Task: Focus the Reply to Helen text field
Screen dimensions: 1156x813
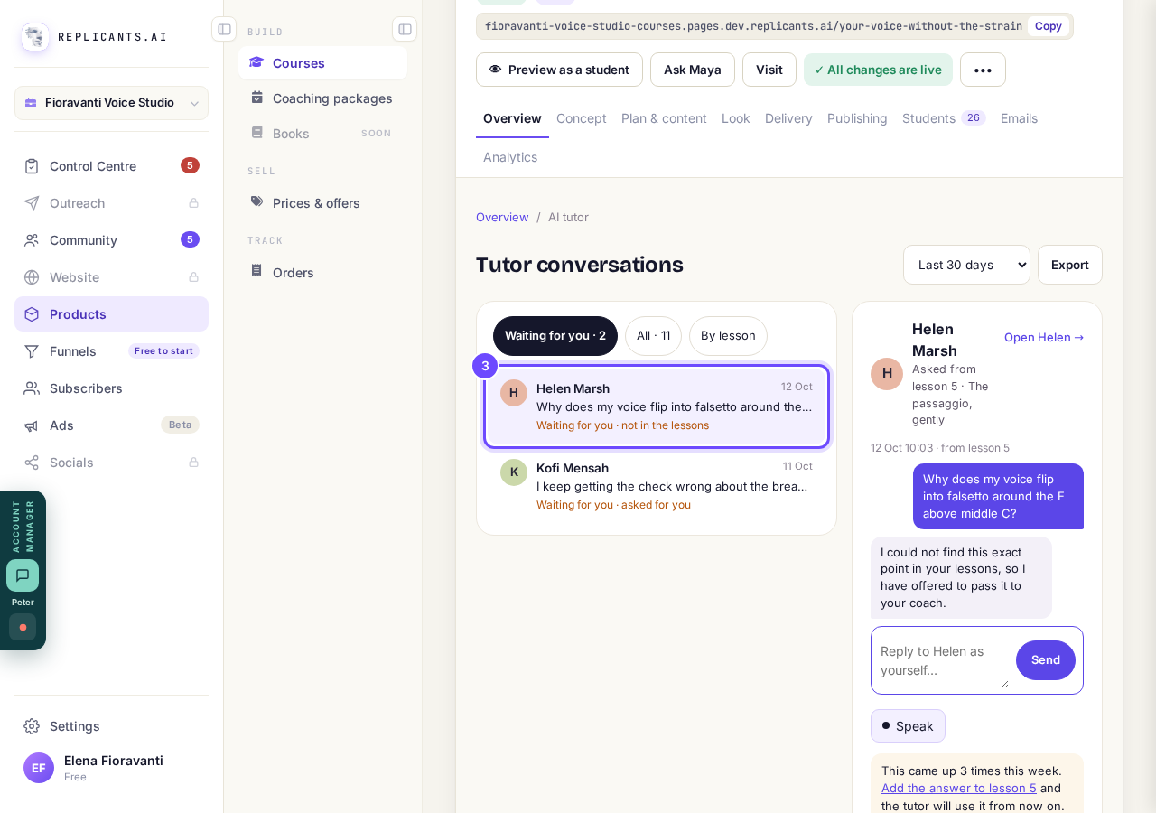Action: (944, 660)
